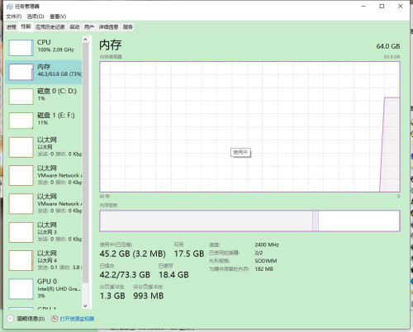This screenshot has height=332, width=413.
Task: Open the 打开资源监视器 link
Action: click(77, 319)
